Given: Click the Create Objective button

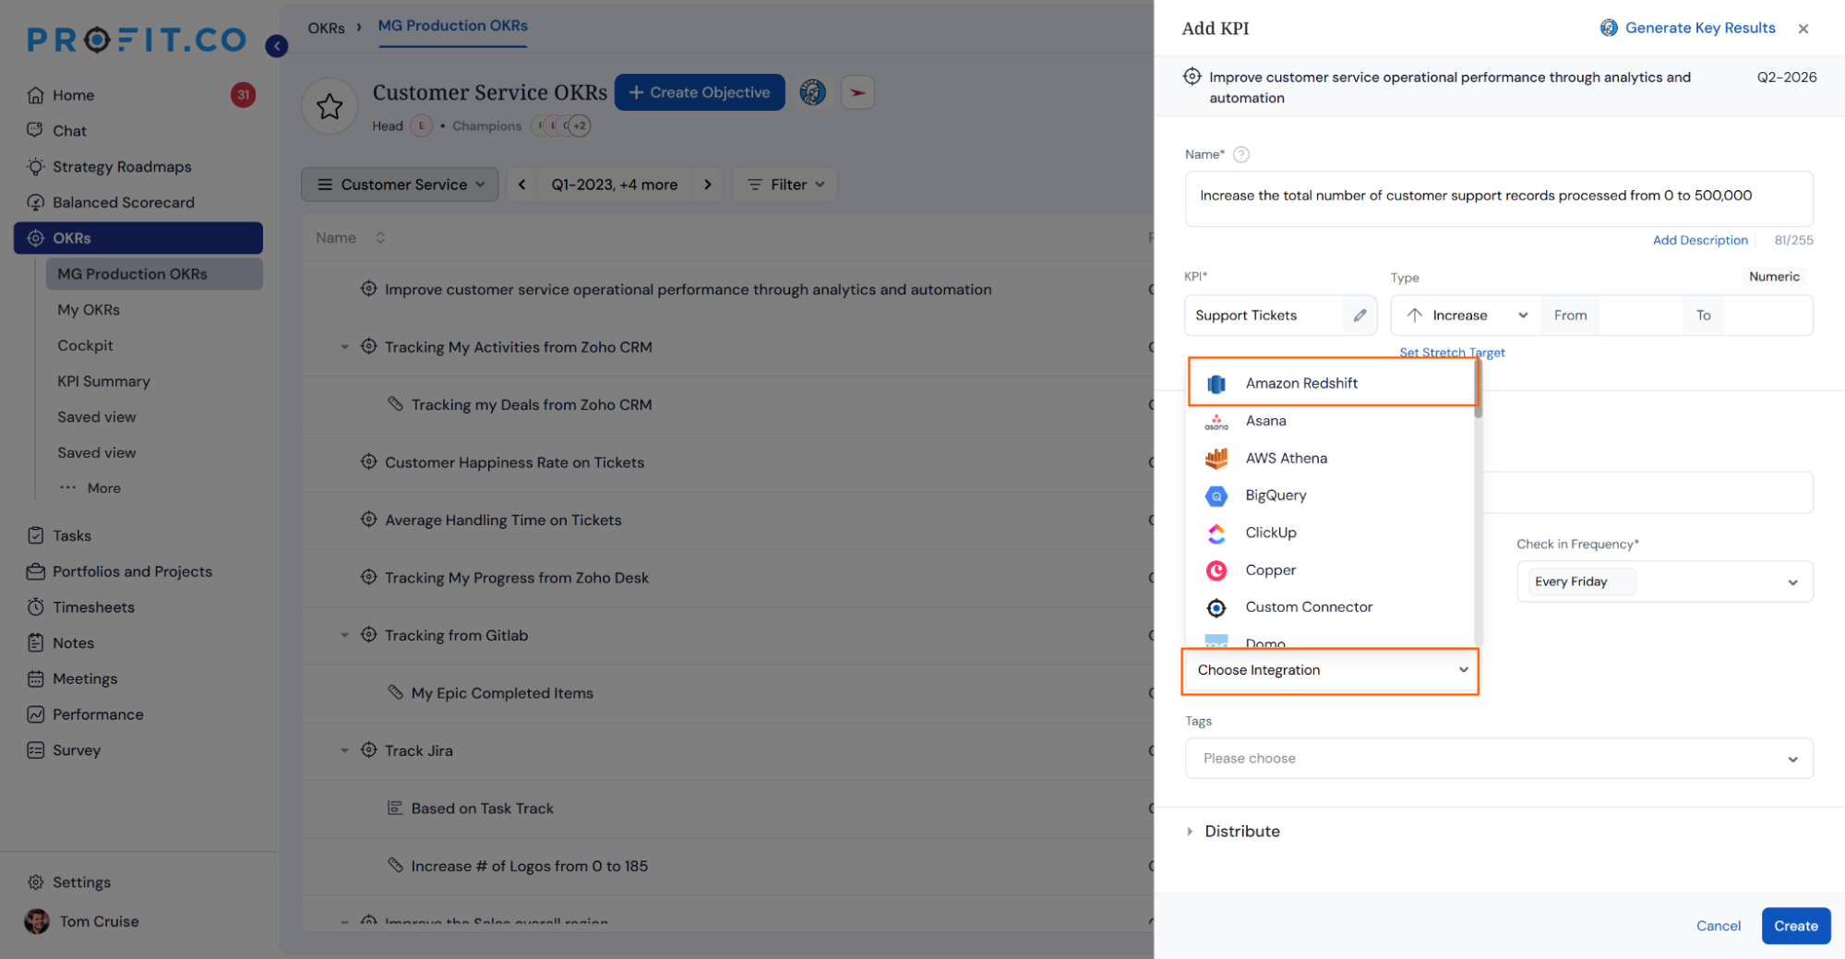Looking at the screenshot, I should pyautogui.click(x=700, y=92).
